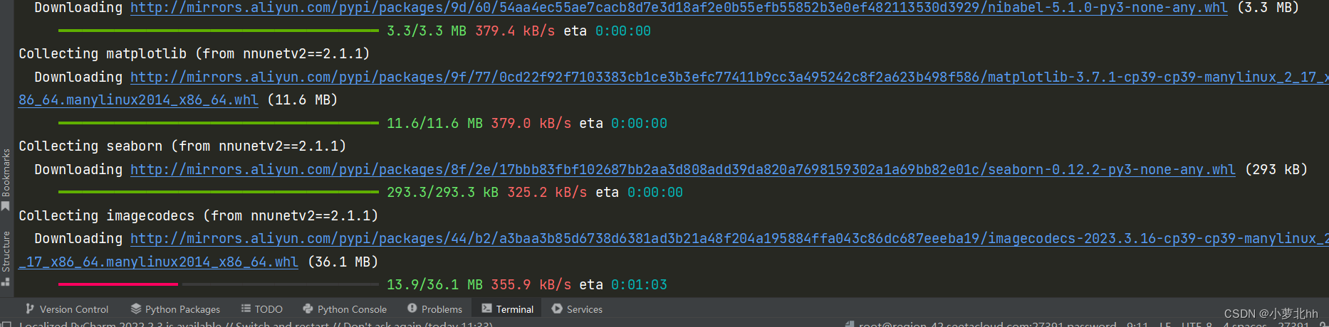This screenshot has height=327, width=1329.
Task: Select the Terminal tab
Action: click(507, 309)
